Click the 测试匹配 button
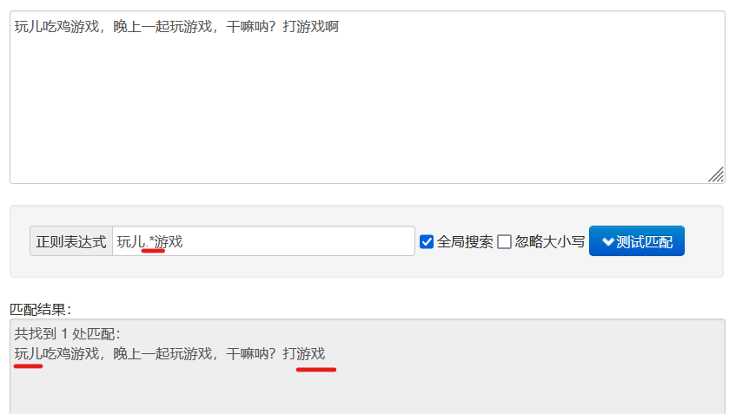 [x=636, y=241]
